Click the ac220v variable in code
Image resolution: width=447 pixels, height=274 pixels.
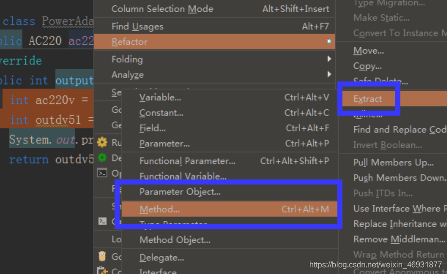coord(55,100)
